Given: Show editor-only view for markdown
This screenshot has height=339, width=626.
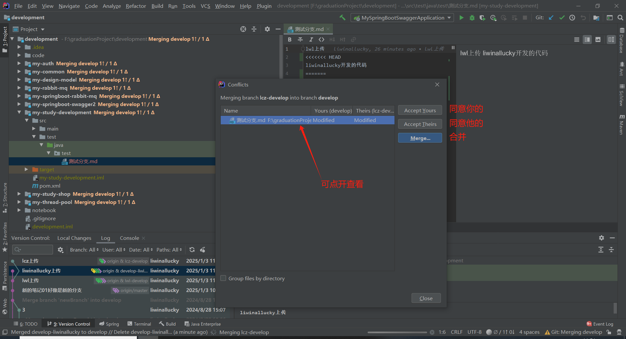Looking at the screenshot, I should [x=577, y=39].
